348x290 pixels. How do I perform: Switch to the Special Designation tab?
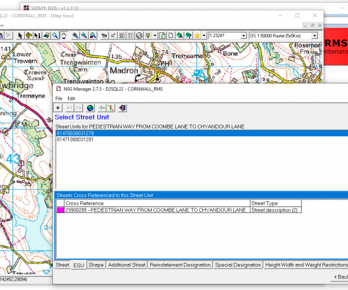point(238,265)
